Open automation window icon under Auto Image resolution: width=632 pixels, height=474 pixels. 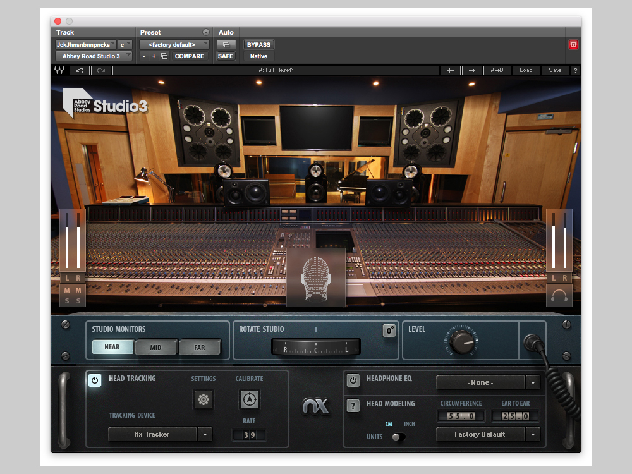tap(226, 45)
